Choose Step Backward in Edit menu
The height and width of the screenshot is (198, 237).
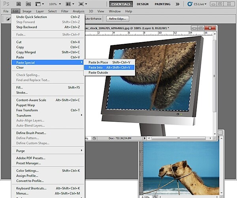point(48,27)
